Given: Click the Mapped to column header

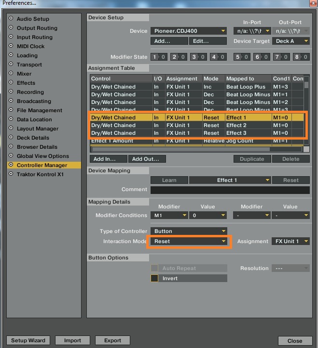Looking at the screenshot, I should [249, 78].
